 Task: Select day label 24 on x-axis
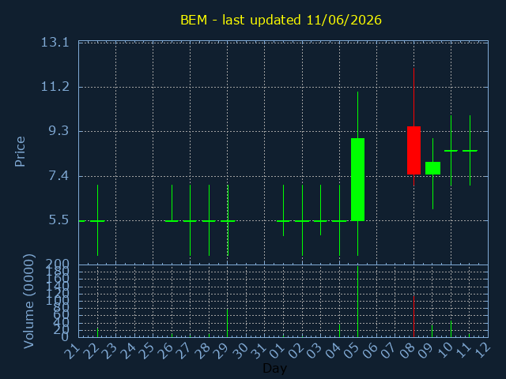point(127,351)
